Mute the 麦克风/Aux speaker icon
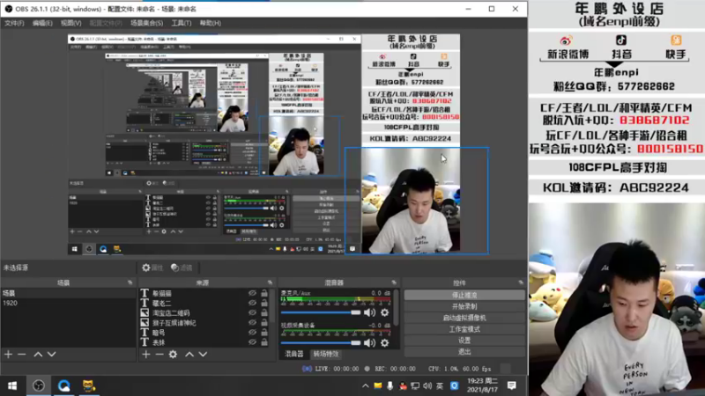Viewport: 705px width, 396px height. coord(369,312)
